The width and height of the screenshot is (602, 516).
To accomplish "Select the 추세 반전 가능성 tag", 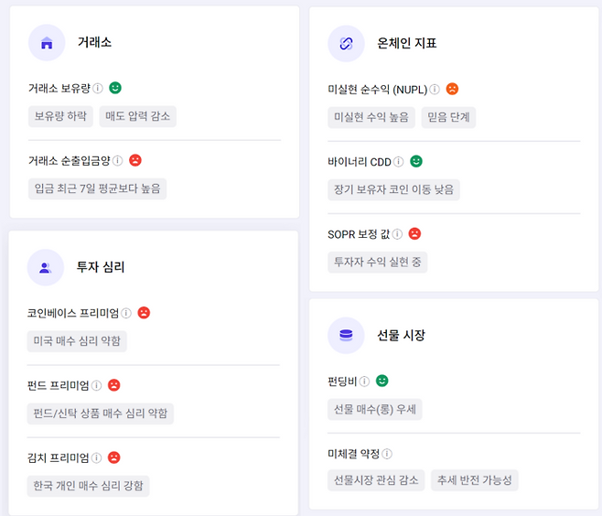I will click(475, 480).
